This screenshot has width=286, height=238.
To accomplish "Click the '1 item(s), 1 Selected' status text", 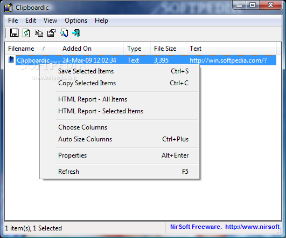I will (33, 228).
